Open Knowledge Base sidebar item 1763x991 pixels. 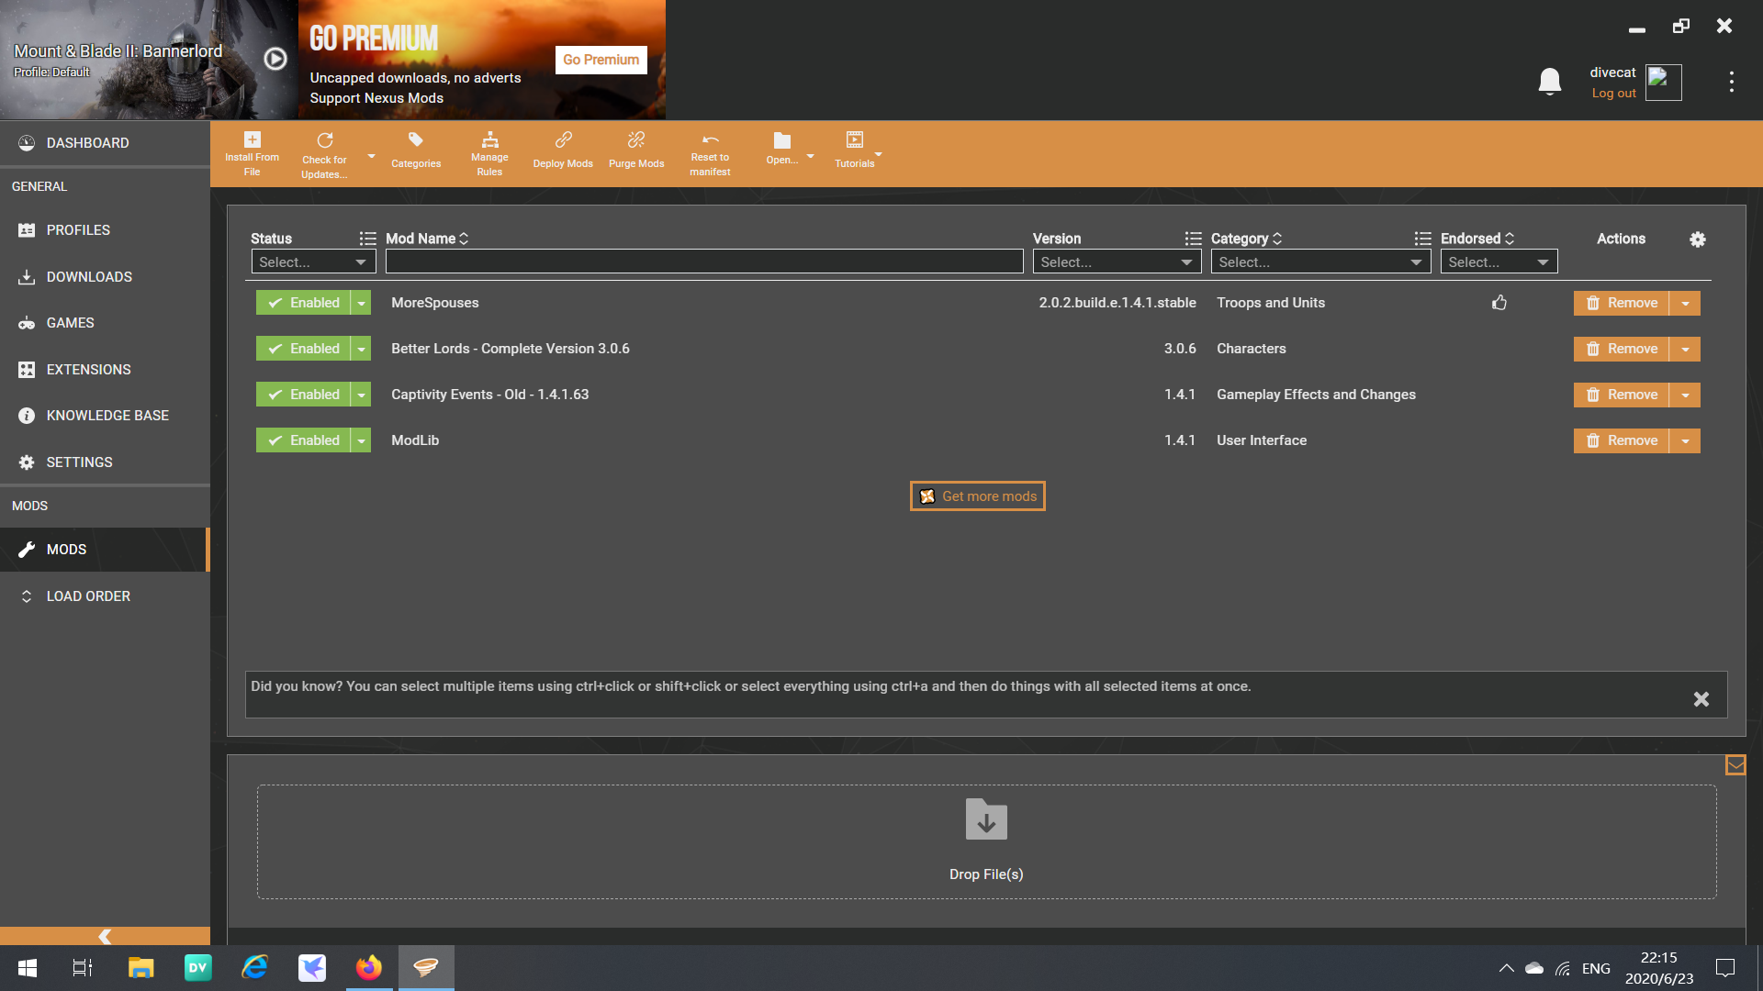click(x=105, y=416)
